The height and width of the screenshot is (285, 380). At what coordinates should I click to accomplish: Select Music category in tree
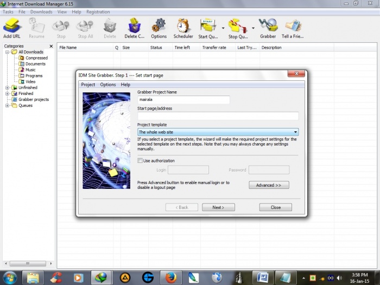click(30, 70)
